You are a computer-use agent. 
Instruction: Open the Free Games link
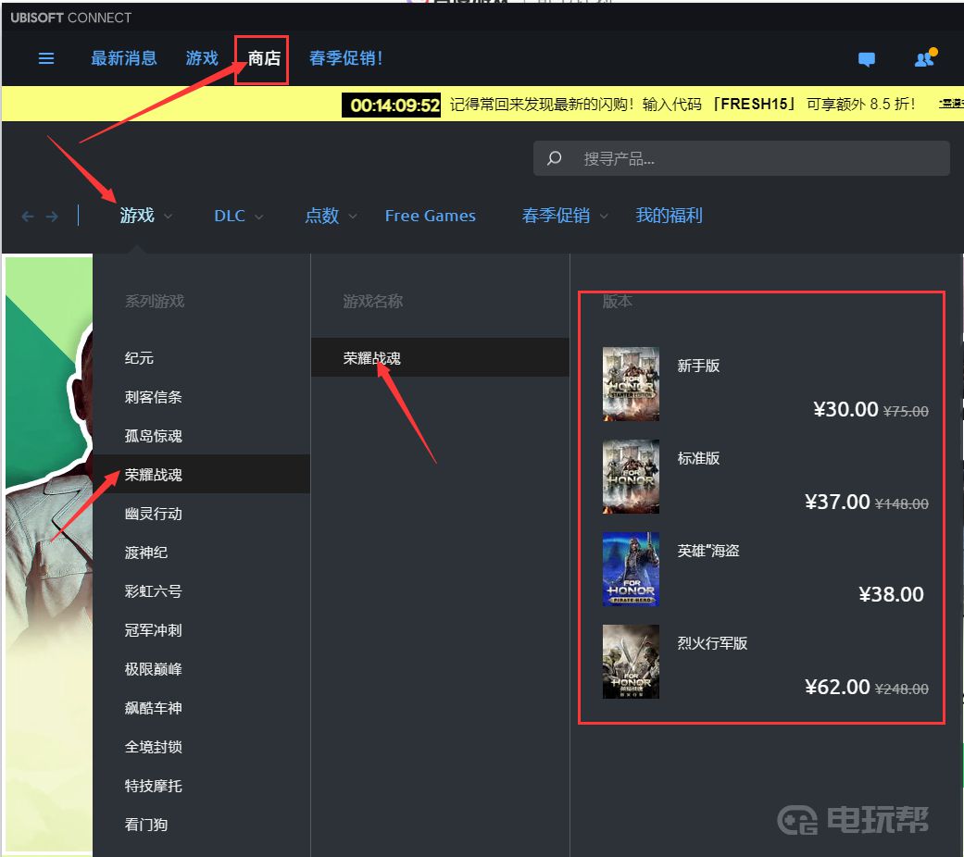(430, 216)
